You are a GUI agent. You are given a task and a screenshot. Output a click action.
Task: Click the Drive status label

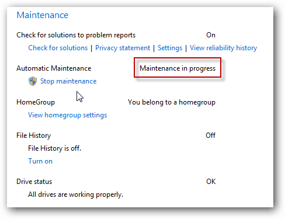click(x=34, y=182)
